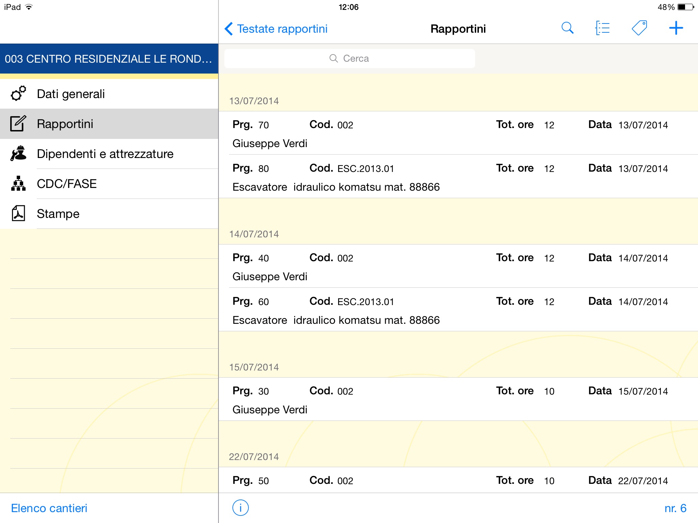Focus the Cerca search field

point(349,59)
